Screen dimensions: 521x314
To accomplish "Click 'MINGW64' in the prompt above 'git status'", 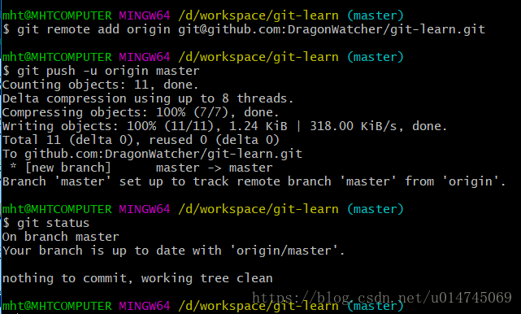I will (x=145, y=209).
